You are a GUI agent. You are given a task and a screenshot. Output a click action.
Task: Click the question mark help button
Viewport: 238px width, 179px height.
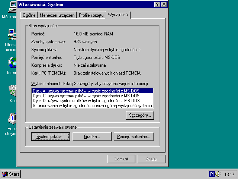(x=157, y=4)
